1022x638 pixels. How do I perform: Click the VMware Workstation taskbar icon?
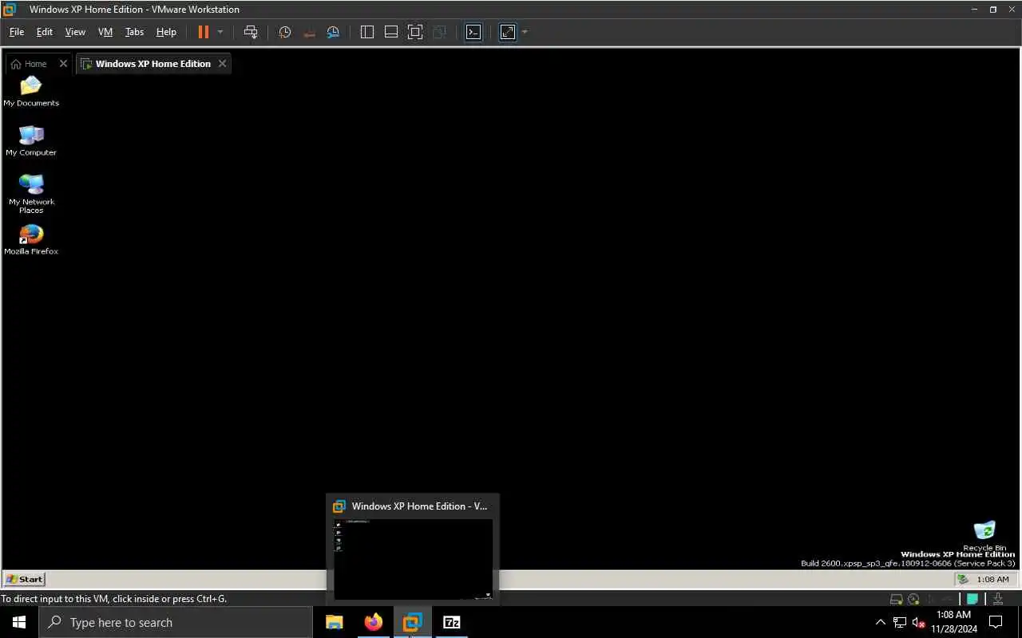tap(412, 622)
